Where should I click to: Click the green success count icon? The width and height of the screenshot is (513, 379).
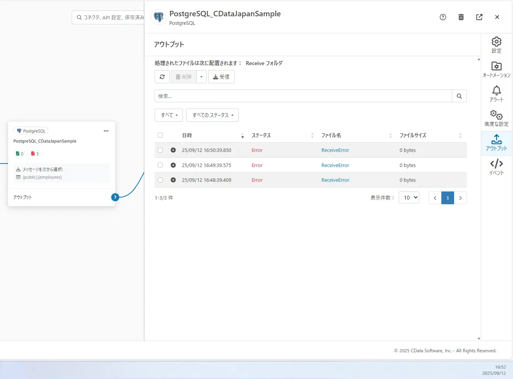pos(17,153)
